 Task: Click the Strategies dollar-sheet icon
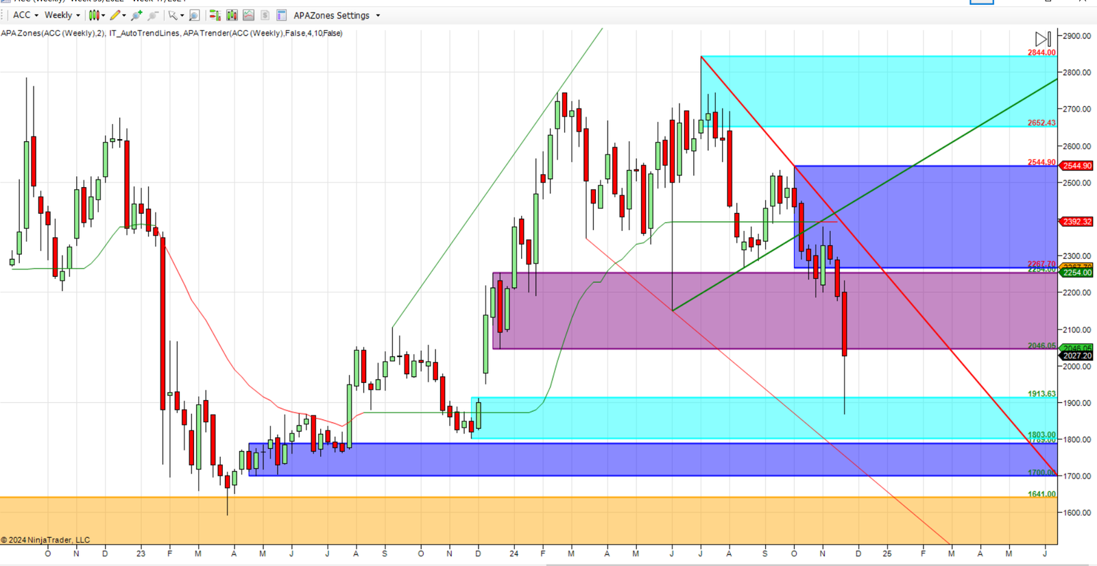[x=265, y=15]
